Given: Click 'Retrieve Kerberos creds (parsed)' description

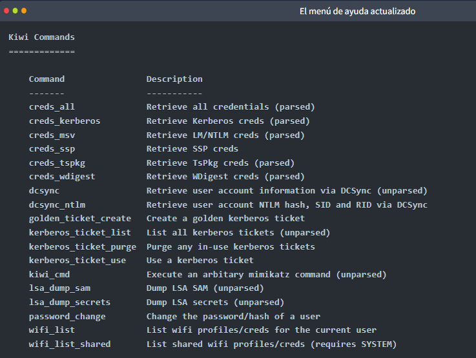Looking at the screenshot, I should point(228,121).
